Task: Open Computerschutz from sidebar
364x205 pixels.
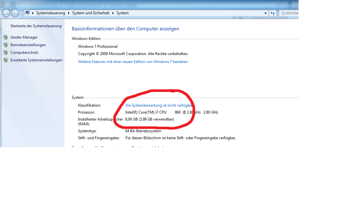Action: pyautogui.click(x=24, y=53)
